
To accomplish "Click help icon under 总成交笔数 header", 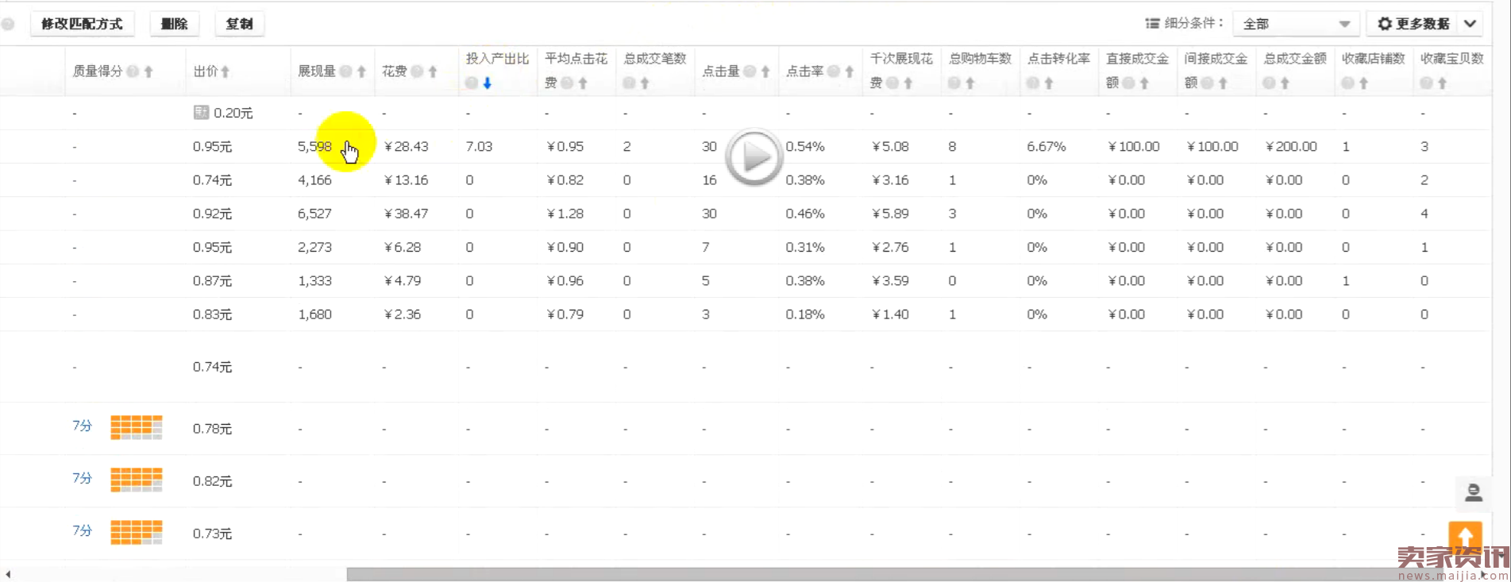I will click(629, 83).
